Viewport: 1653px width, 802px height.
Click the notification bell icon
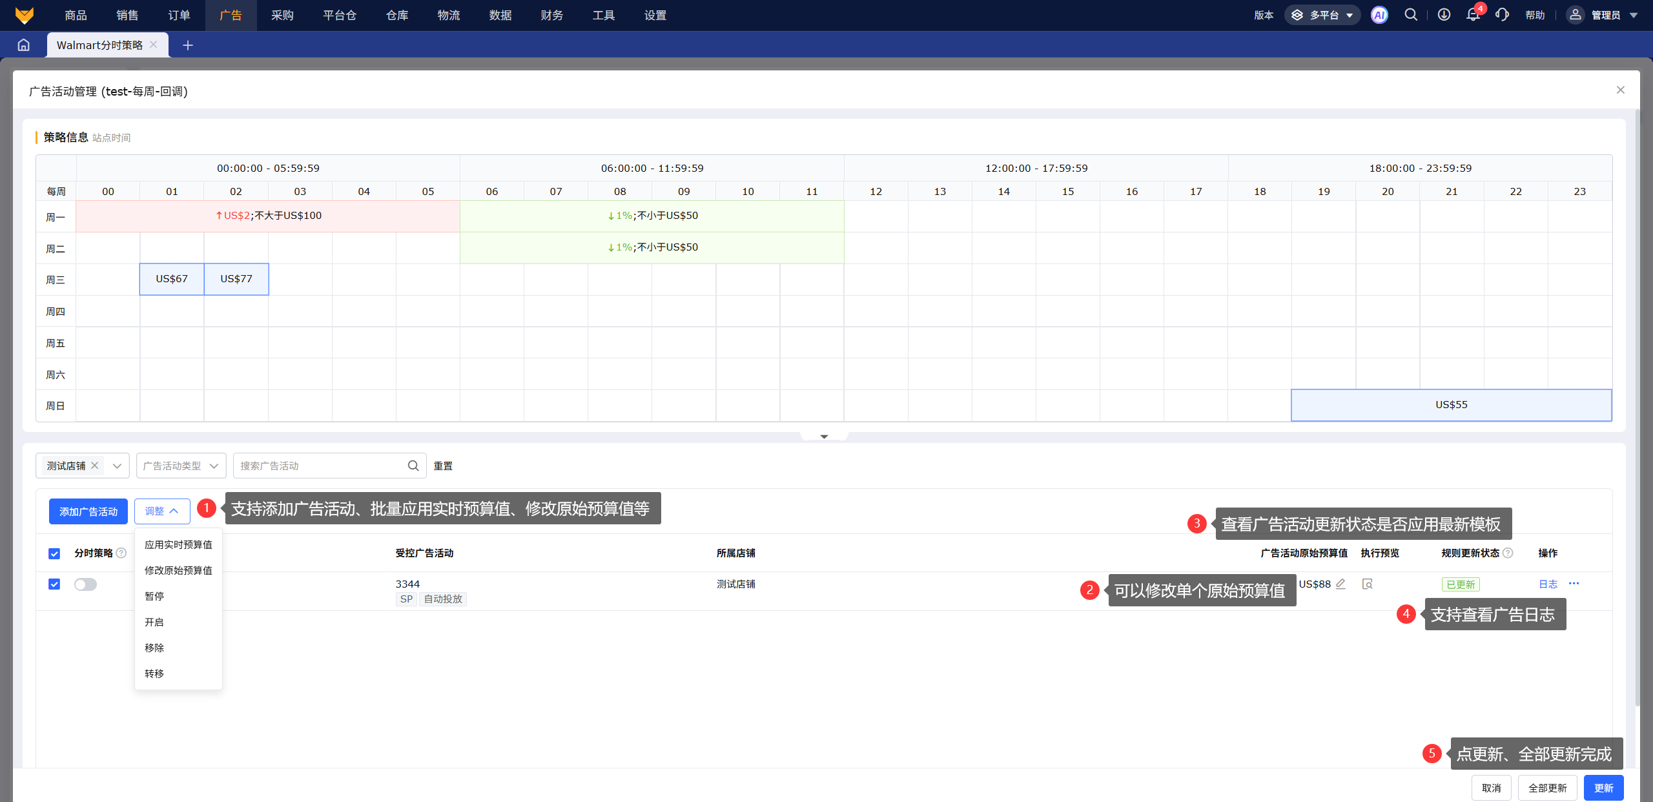(1473, 15)
